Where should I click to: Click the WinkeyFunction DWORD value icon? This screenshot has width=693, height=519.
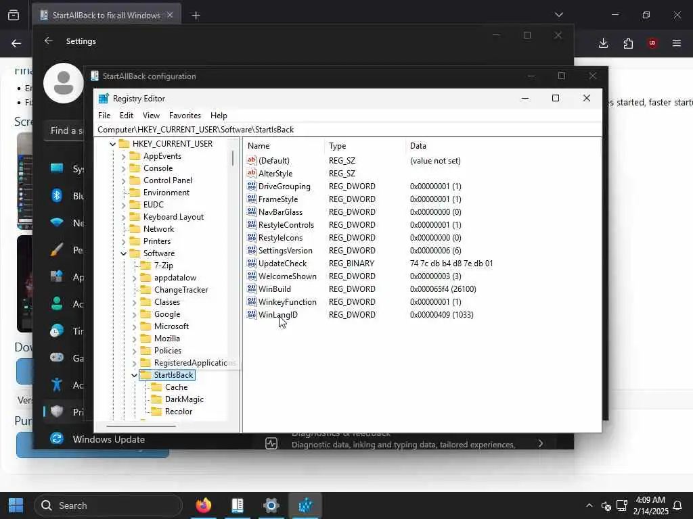coord(252,301)
